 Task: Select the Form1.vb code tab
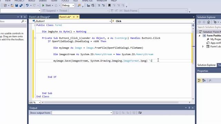point(65,17)
